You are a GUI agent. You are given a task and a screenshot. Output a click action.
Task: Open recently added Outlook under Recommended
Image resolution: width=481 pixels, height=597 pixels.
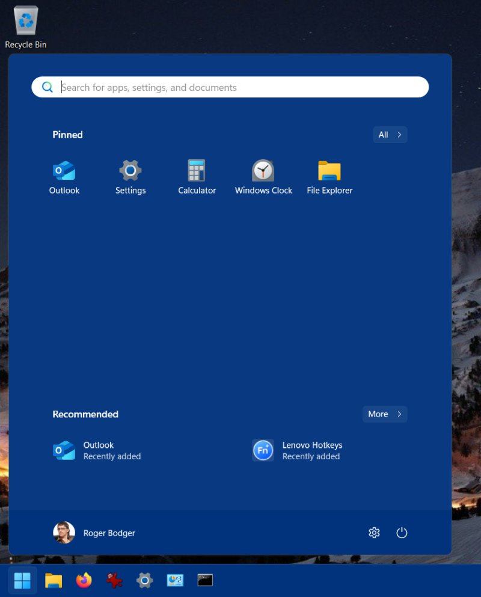pos(98,450)
